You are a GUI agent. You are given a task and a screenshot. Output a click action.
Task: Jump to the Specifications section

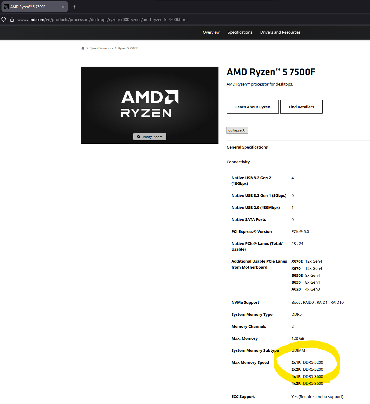(x=240, y=32)
